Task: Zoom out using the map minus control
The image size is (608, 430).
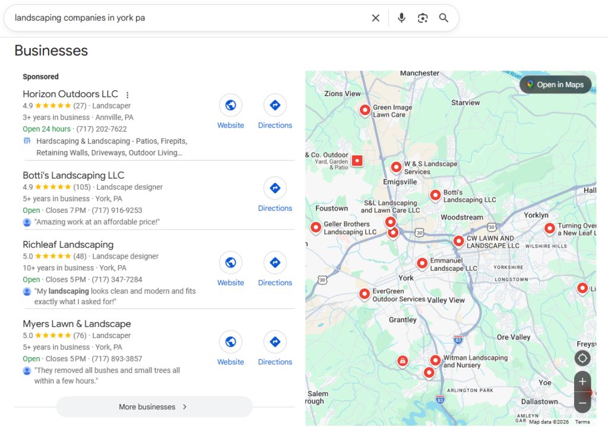Action: tap(582, 403)
